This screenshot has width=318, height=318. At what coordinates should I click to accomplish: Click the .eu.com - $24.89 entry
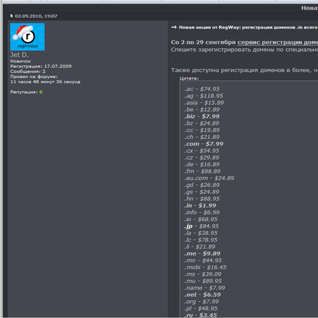tap(209, 178)
